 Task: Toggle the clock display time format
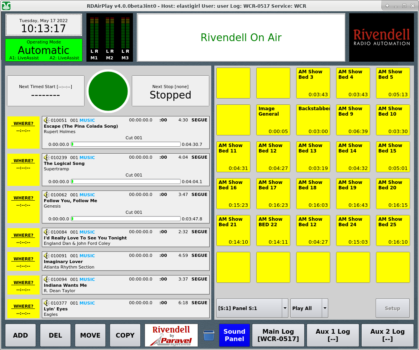(x=43, y=25)
